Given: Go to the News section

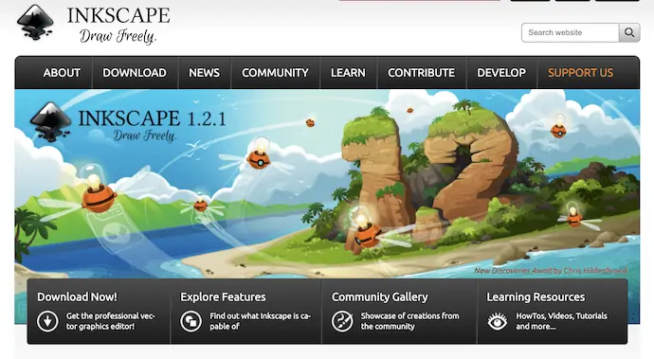Looking at the screenshot, I should pos(204,73).
